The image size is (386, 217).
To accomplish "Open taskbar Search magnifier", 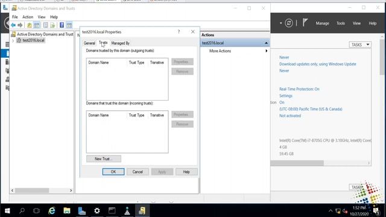I will (x=22, y=210).
